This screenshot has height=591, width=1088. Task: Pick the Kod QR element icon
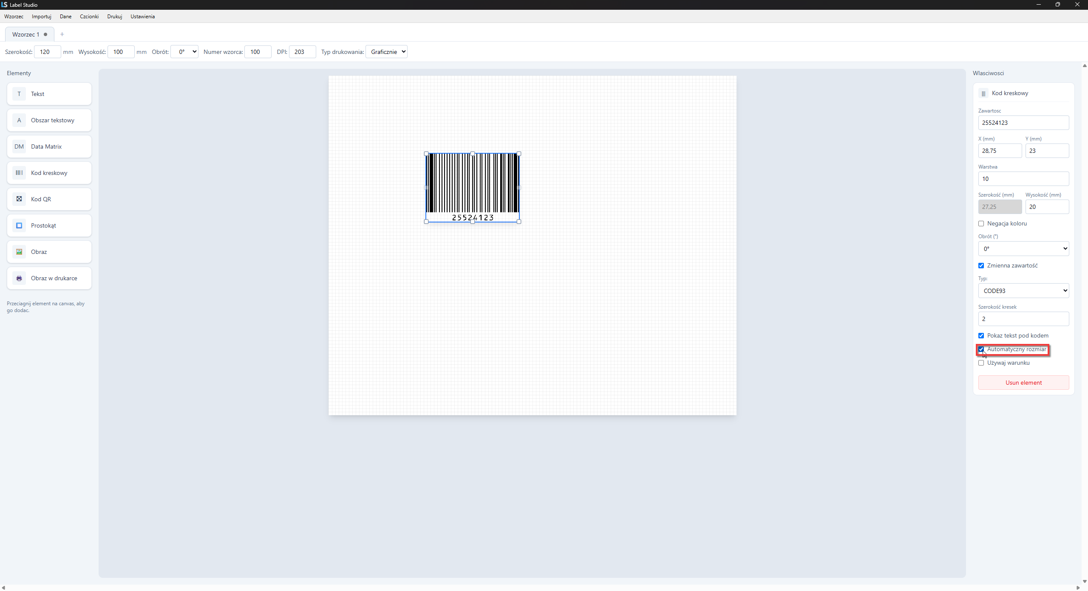19,199
